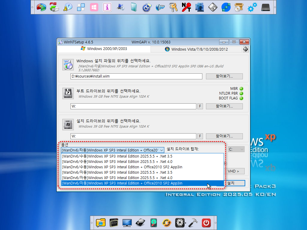The image size is (307, 230).
Task: Click floppy icon beside Vista tab
Action: coord(246,49)
